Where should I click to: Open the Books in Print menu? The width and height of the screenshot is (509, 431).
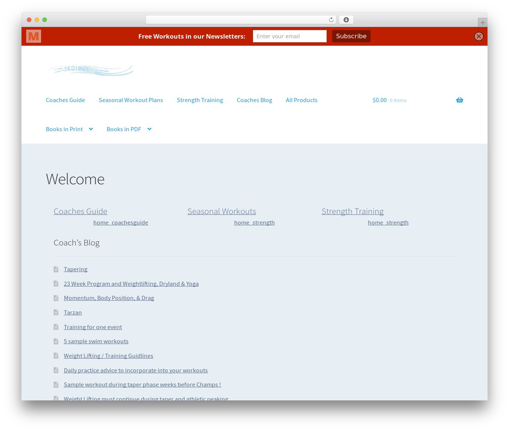click(x=64, y=129)
